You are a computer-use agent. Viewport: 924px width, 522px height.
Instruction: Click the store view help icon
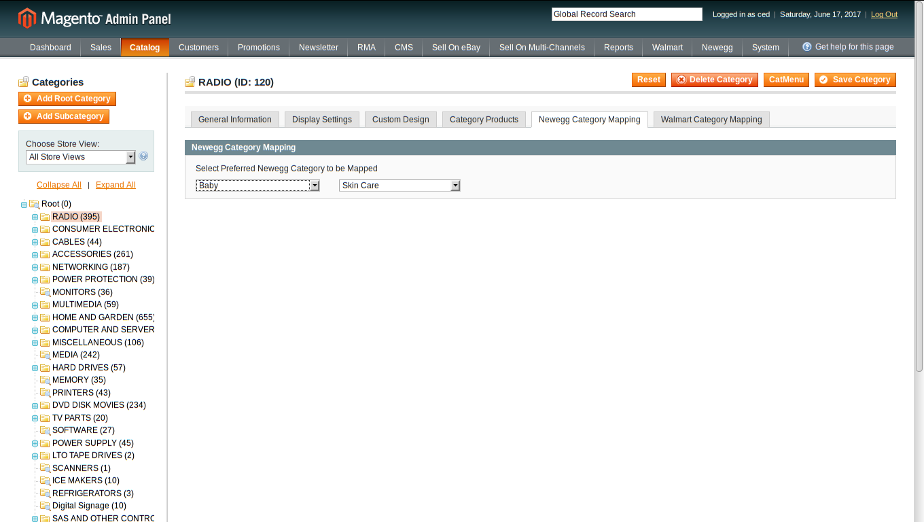[143, 156]
